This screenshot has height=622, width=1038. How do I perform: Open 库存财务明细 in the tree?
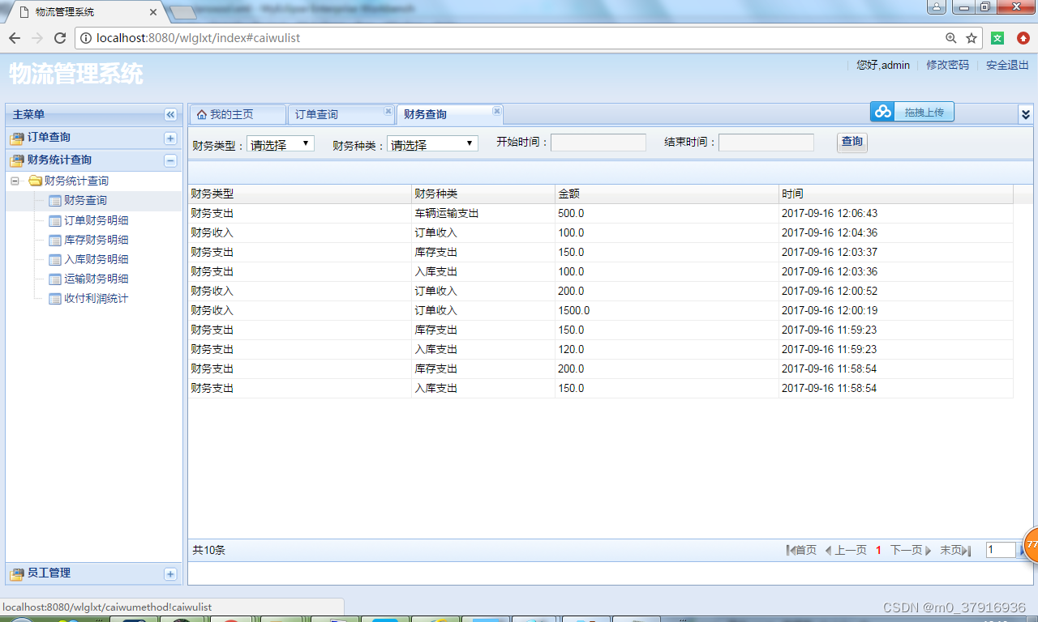click(96, 240)
